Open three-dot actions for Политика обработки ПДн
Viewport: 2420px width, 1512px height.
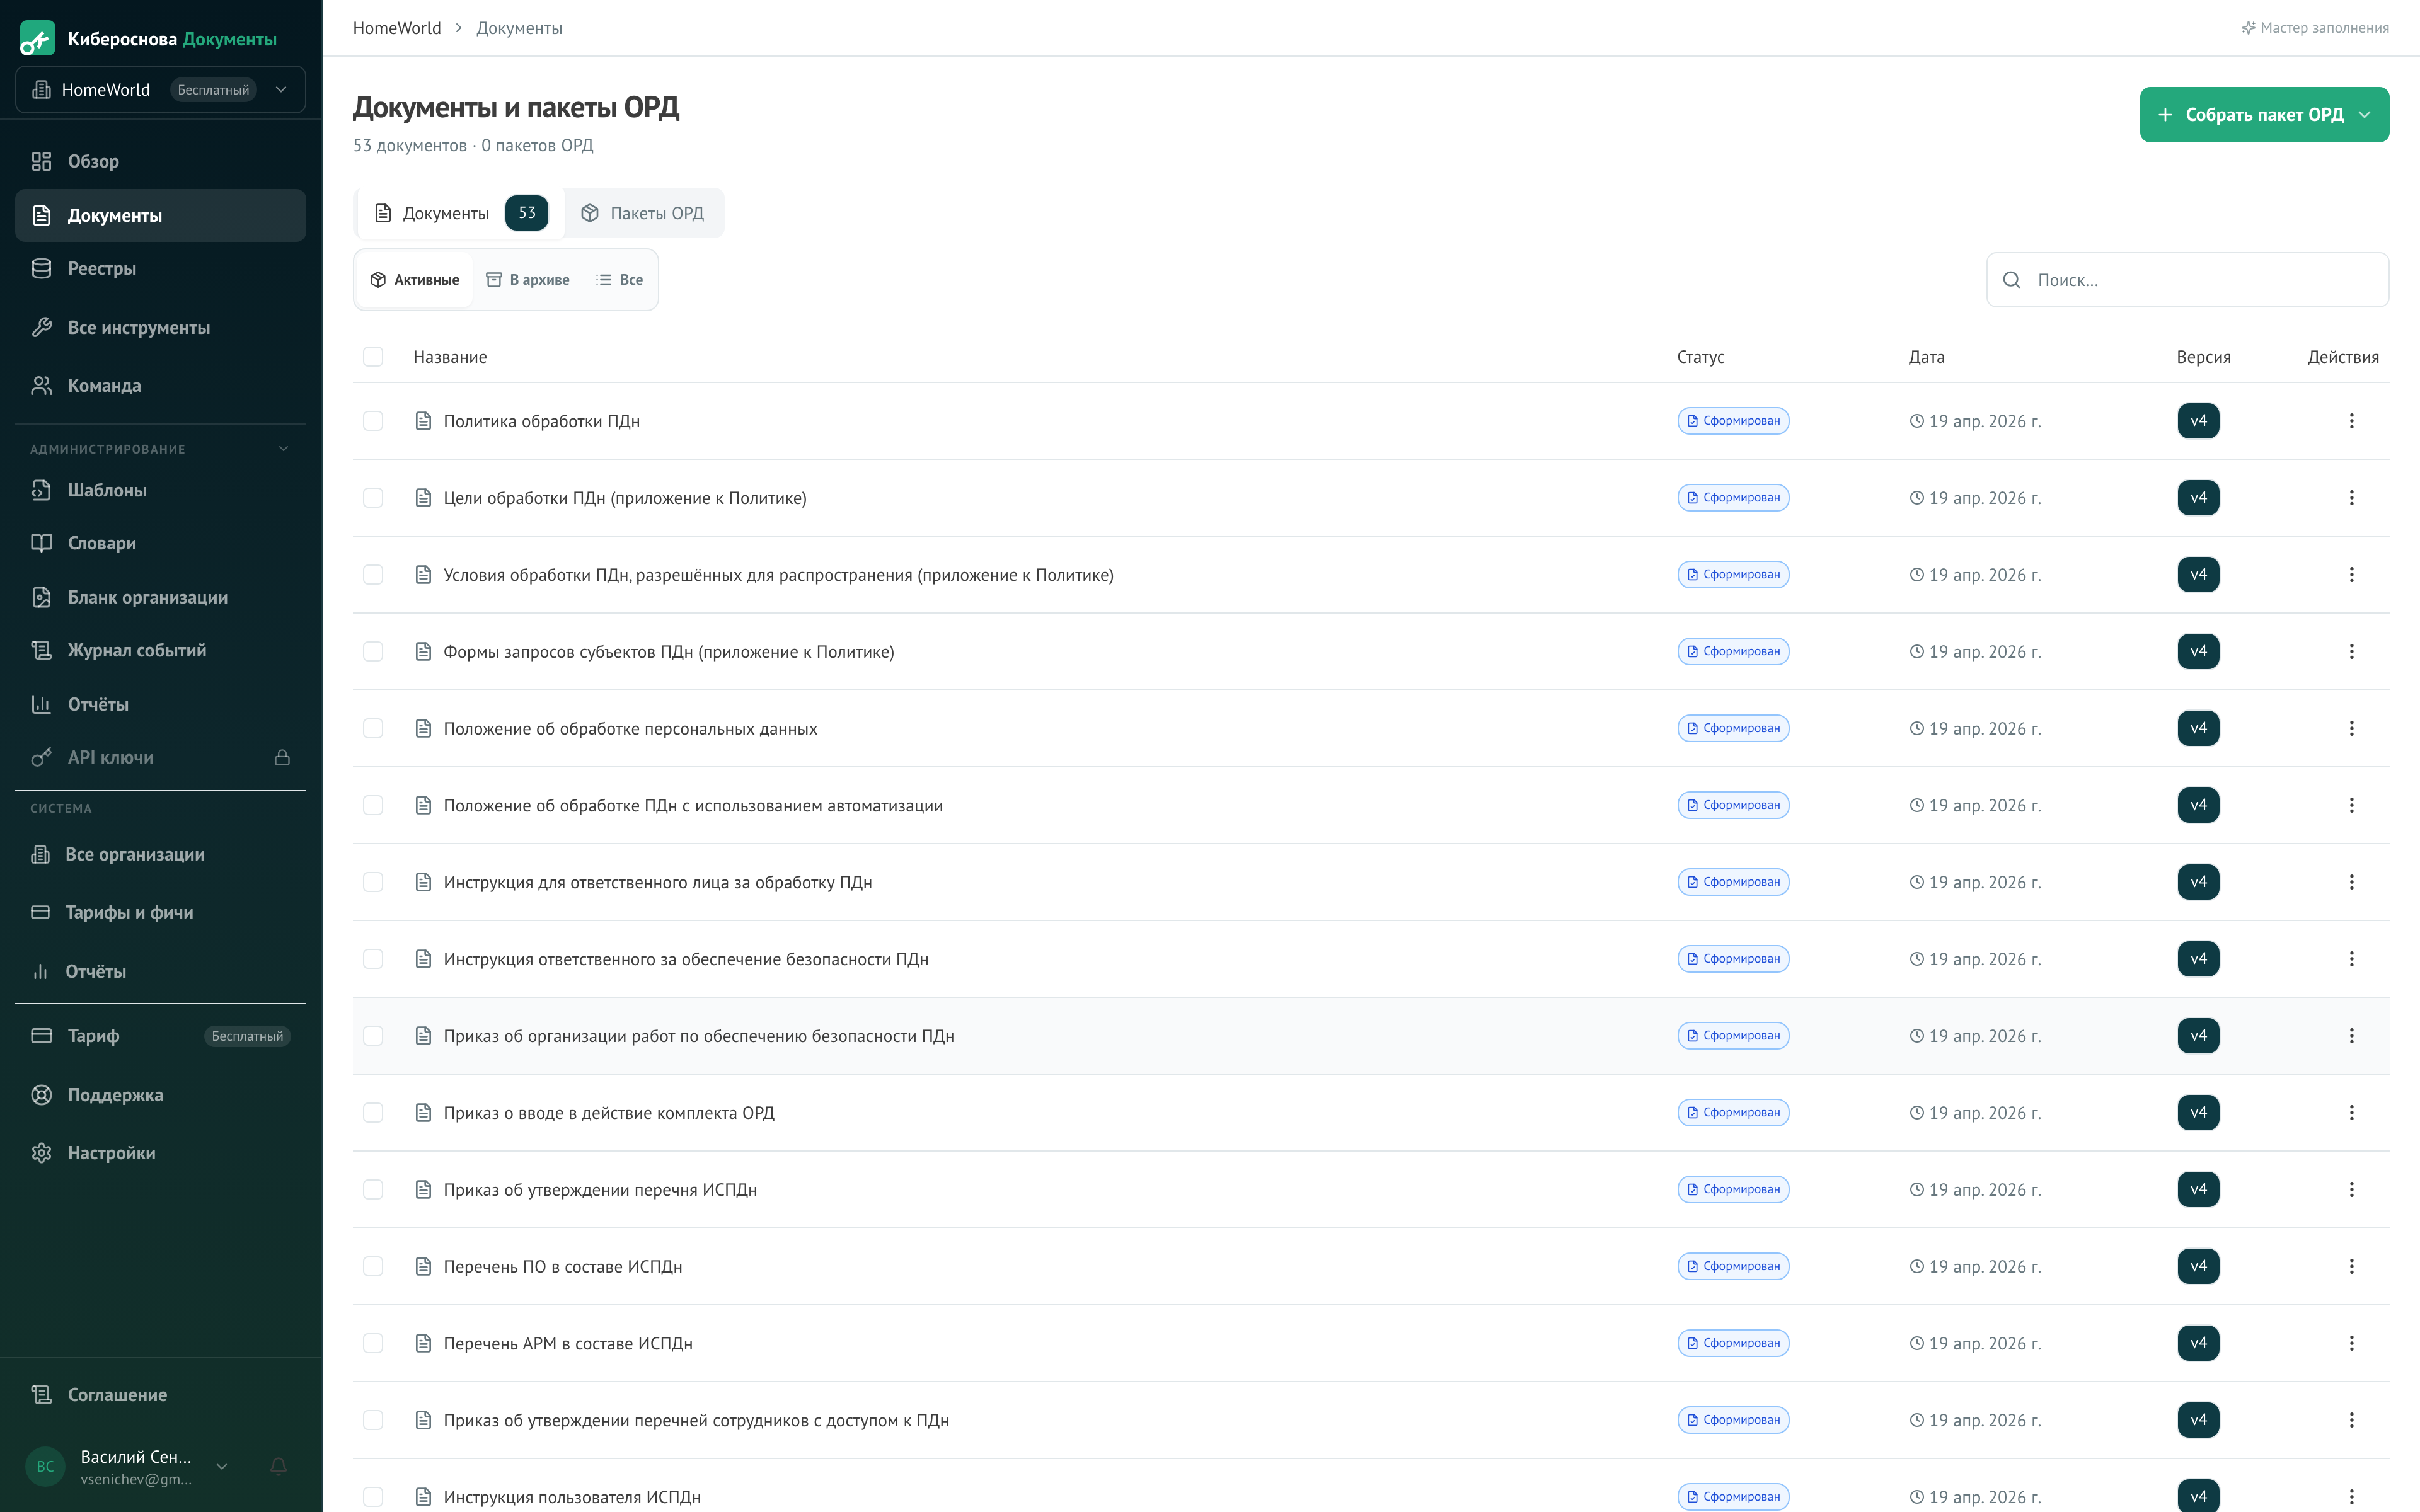click(x=2351, y=421)
